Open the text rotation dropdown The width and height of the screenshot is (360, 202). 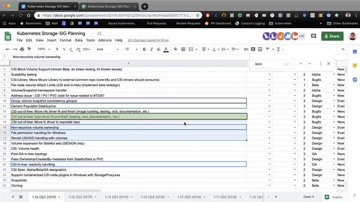(235, 49)
